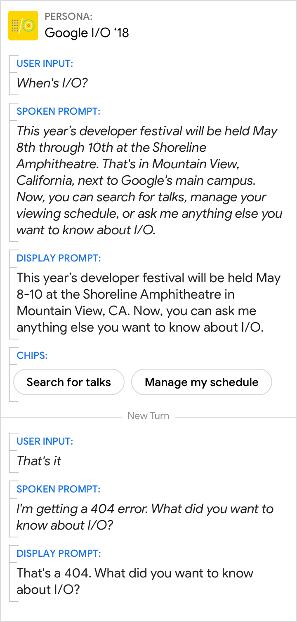The width and height of the screenshot is (297, 622).
Task: Click the yellow Google I/O persona icon
Action: coord(23,26)
